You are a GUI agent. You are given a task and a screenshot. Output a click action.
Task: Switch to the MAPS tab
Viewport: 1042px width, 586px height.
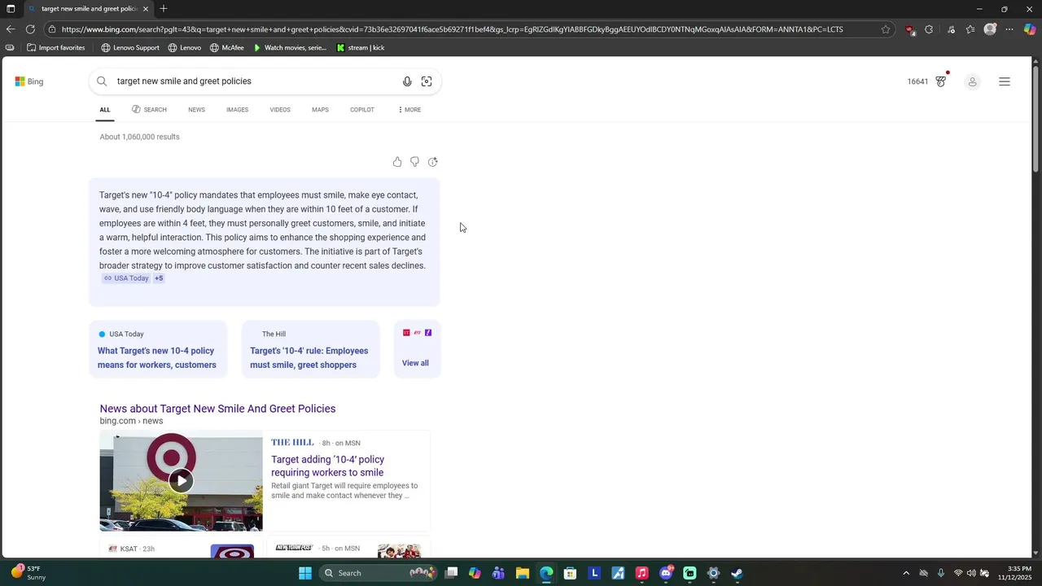pos(320,110)
